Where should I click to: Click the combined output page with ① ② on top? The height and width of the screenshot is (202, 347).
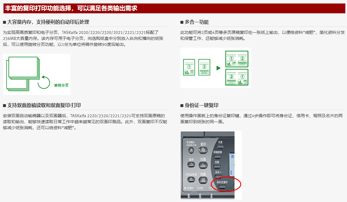click(x=237, y=59)
